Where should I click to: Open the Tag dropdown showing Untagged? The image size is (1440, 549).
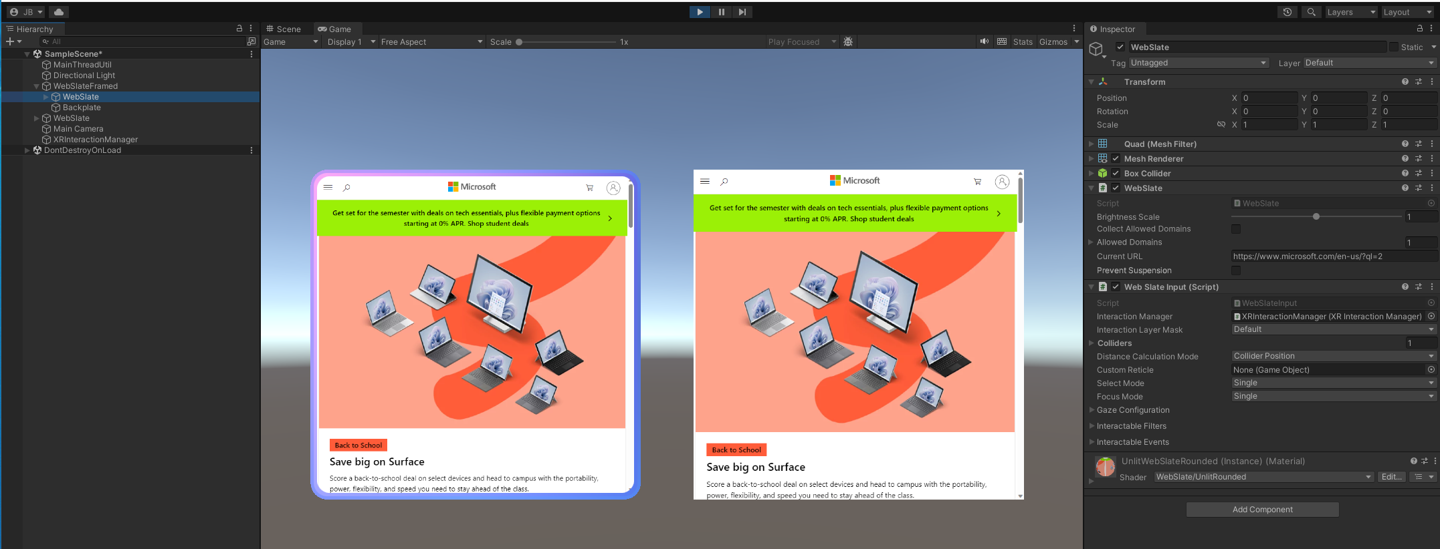[1199, 63]
